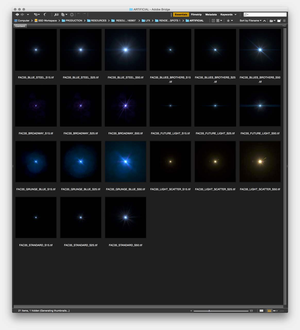The width and height of the screenshot is (300, 330).
Task: Go back to the previous folder
Action: 17,15
